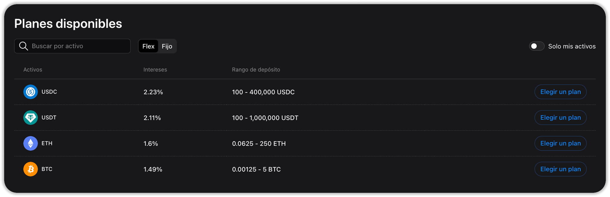Click the USDT Tether icon
The height and width of the screenshot is (197, 610).
pyautogui.click(x=30, y=117)
